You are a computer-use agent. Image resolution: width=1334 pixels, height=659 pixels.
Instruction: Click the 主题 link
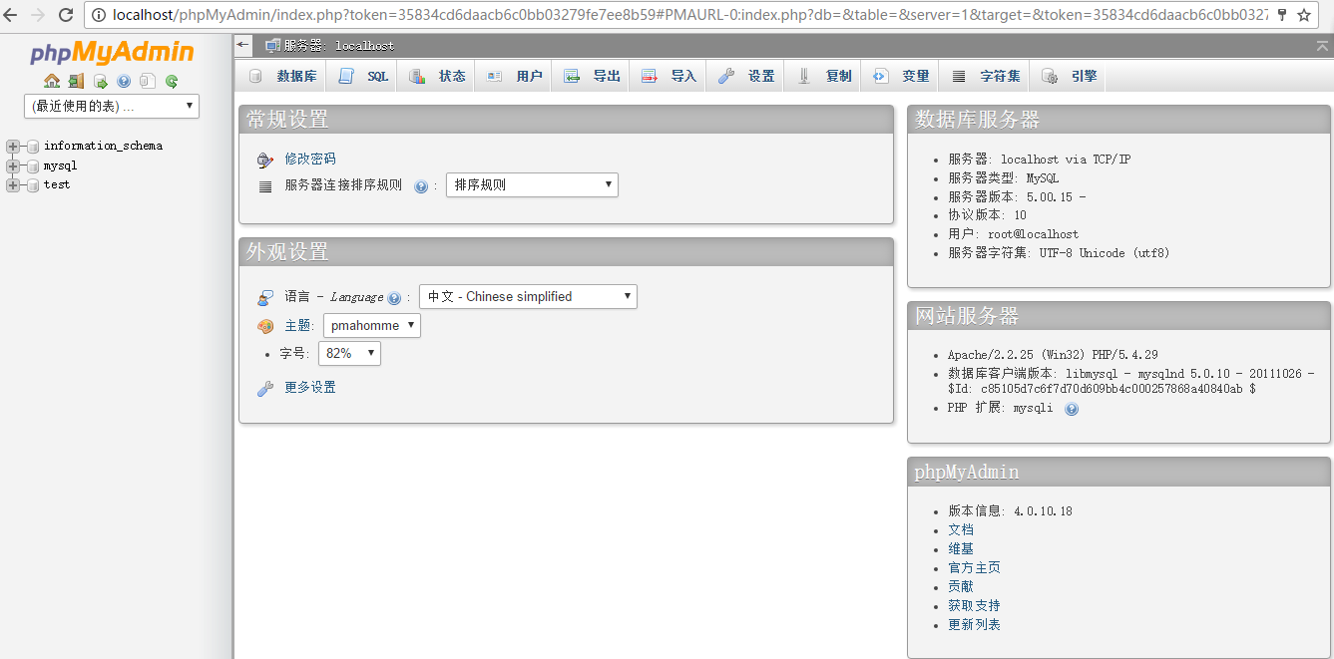point(297,325)
